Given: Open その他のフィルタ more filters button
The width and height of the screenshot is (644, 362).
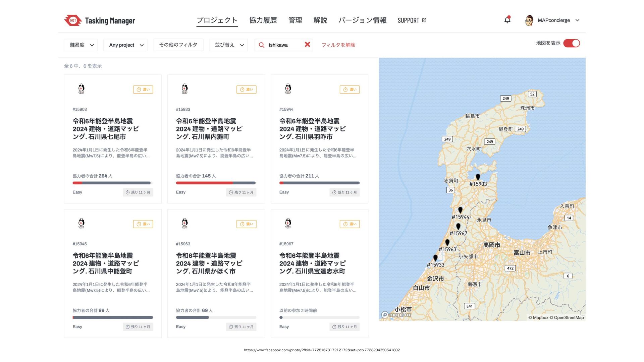Looking at the screenshot, I should [x=178, y=45].
